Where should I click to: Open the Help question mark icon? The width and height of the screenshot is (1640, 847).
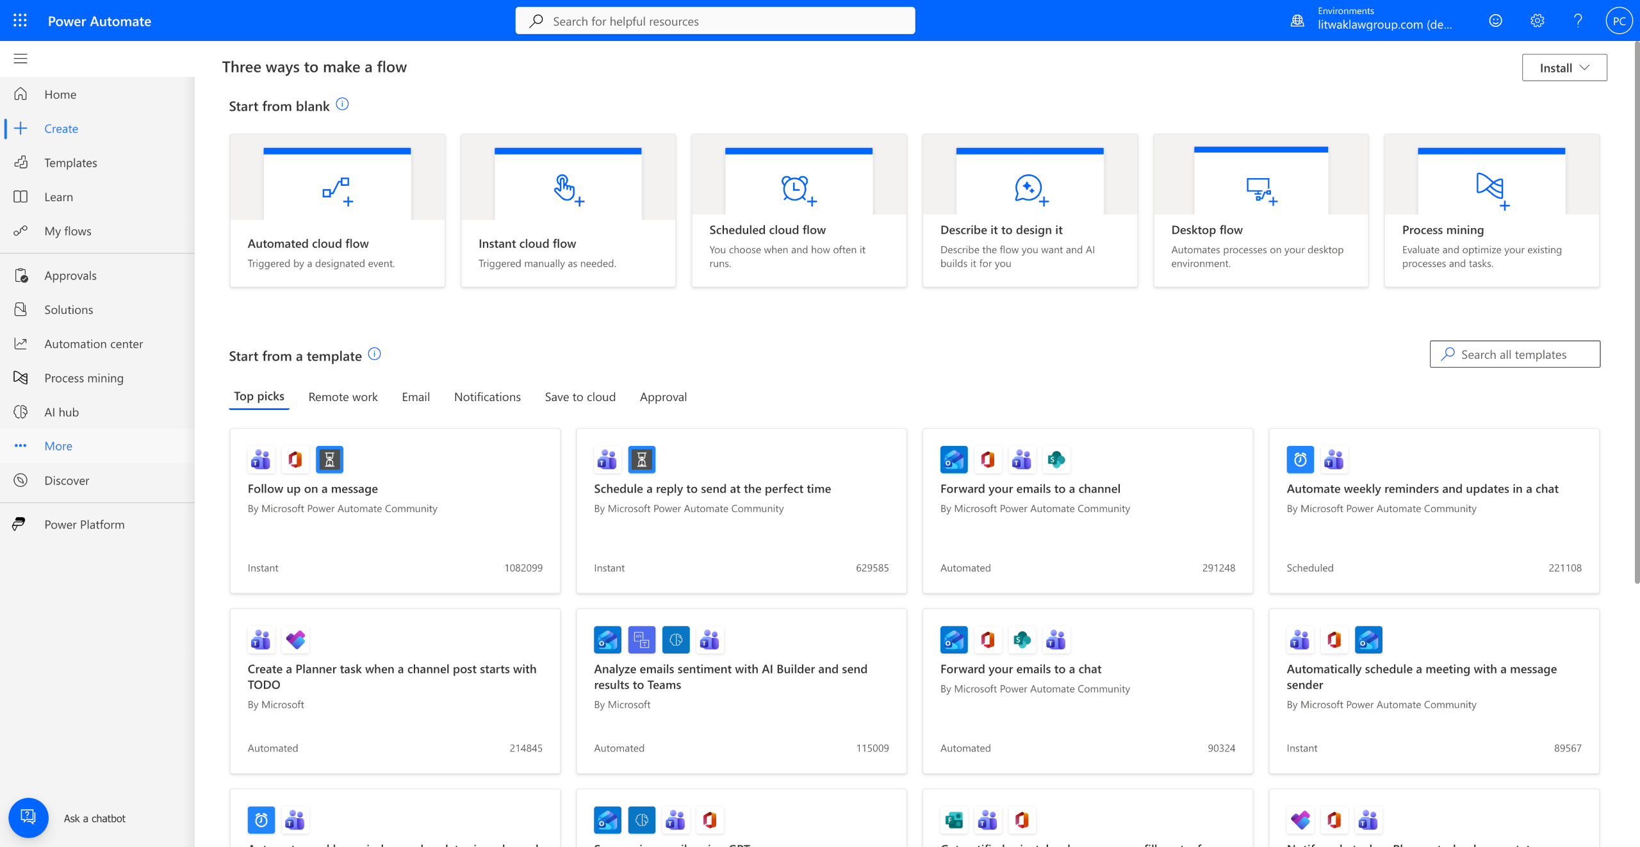click(1578, 21)
